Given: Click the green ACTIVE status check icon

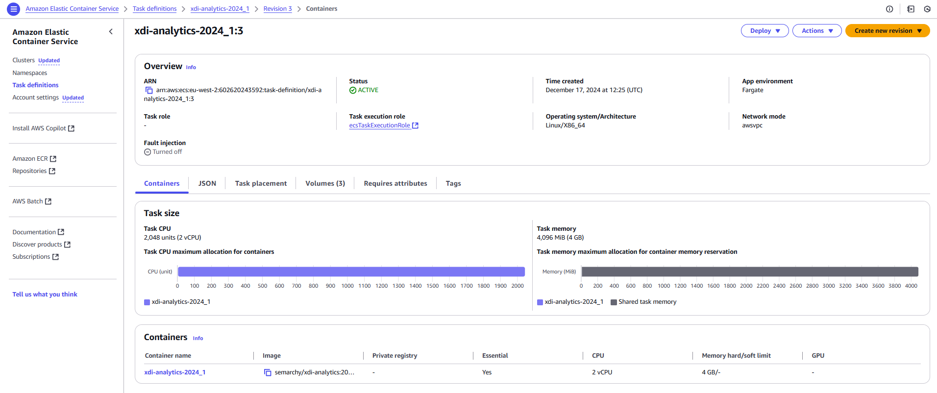Looking at the screenshot, I should pyautogui.click(x=353, y=90).
